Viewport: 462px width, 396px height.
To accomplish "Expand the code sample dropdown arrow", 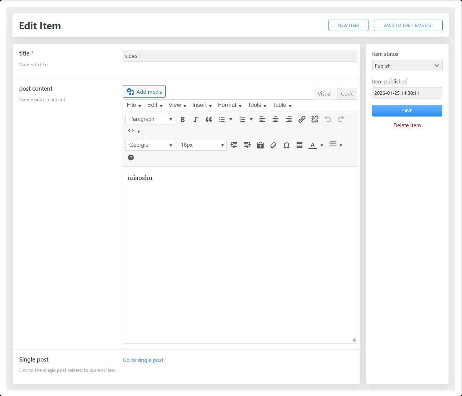I will [139, 131].
